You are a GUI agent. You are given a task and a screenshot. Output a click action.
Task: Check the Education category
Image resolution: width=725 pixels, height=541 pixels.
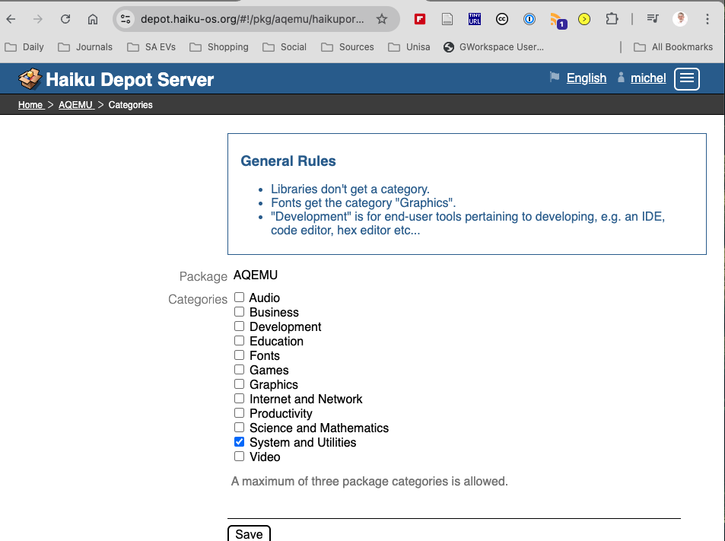(x=239, y=341)
